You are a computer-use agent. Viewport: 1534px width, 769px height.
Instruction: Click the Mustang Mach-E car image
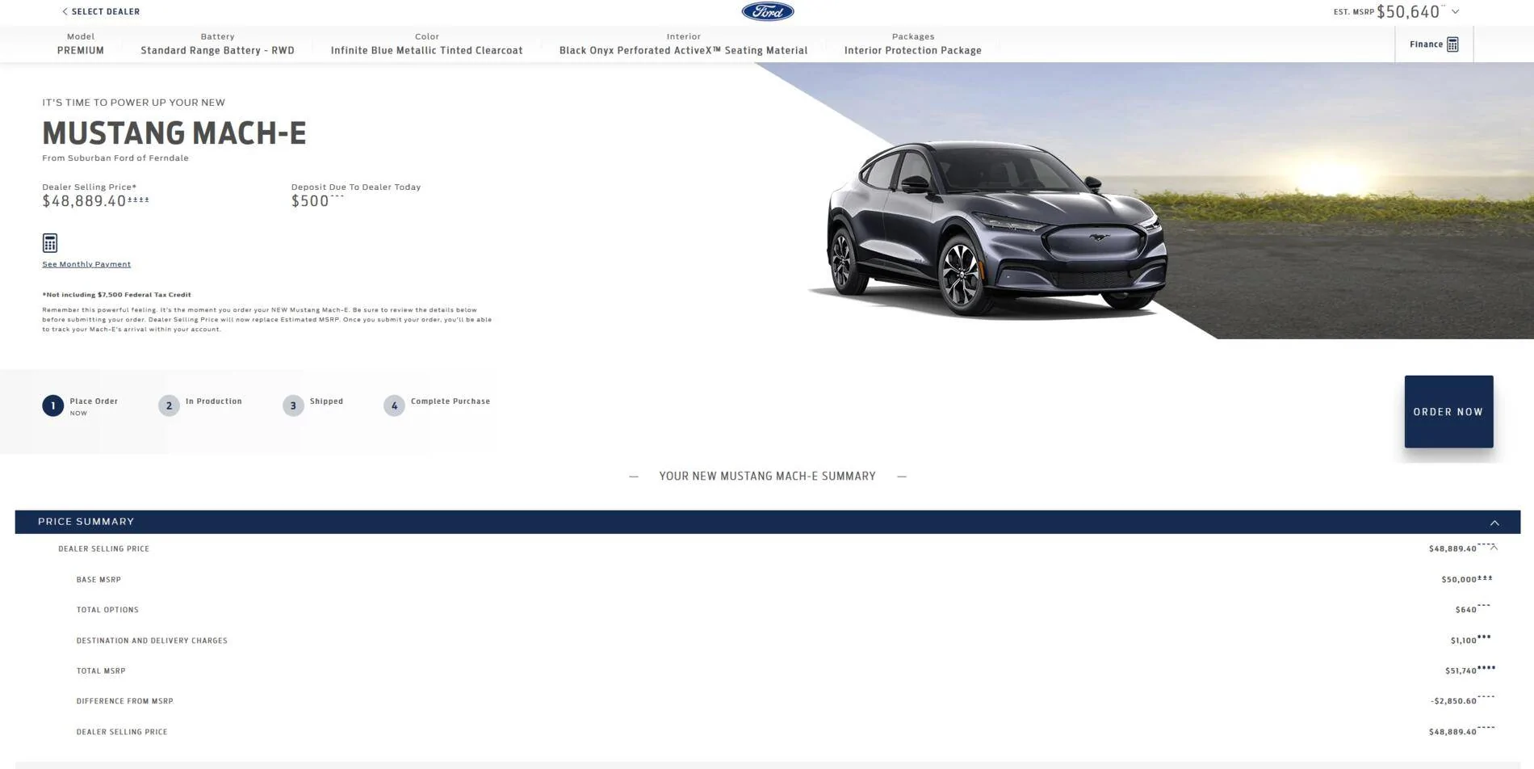997,230
